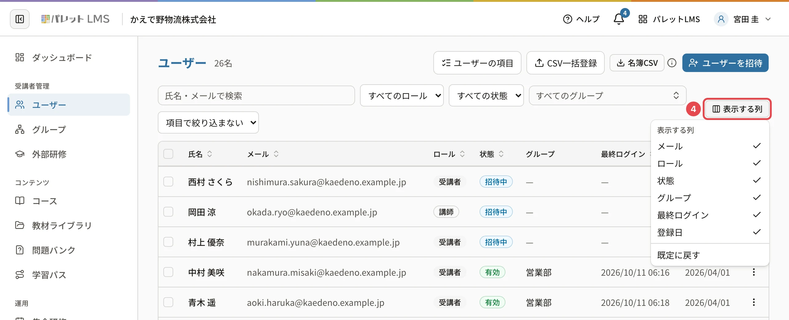Open row actions for 青木 遥

coord(754,302)
